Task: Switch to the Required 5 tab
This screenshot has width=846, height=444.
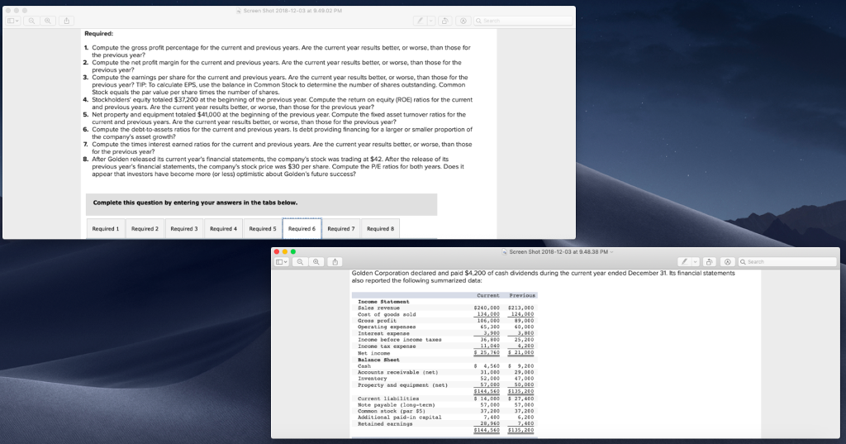Action: (262, 228)
